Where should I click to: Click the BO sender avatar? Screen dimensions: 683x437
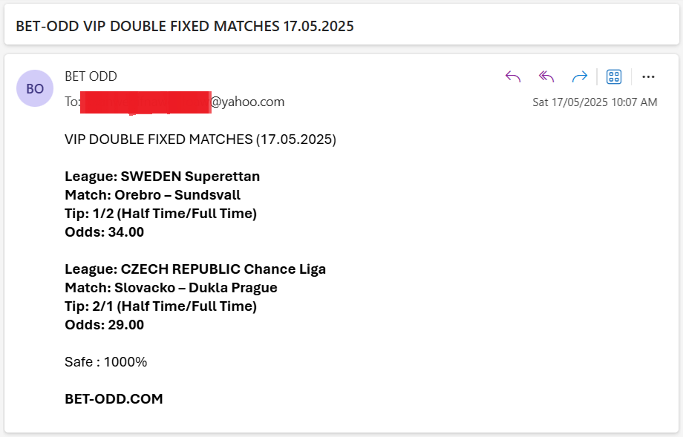35,88
